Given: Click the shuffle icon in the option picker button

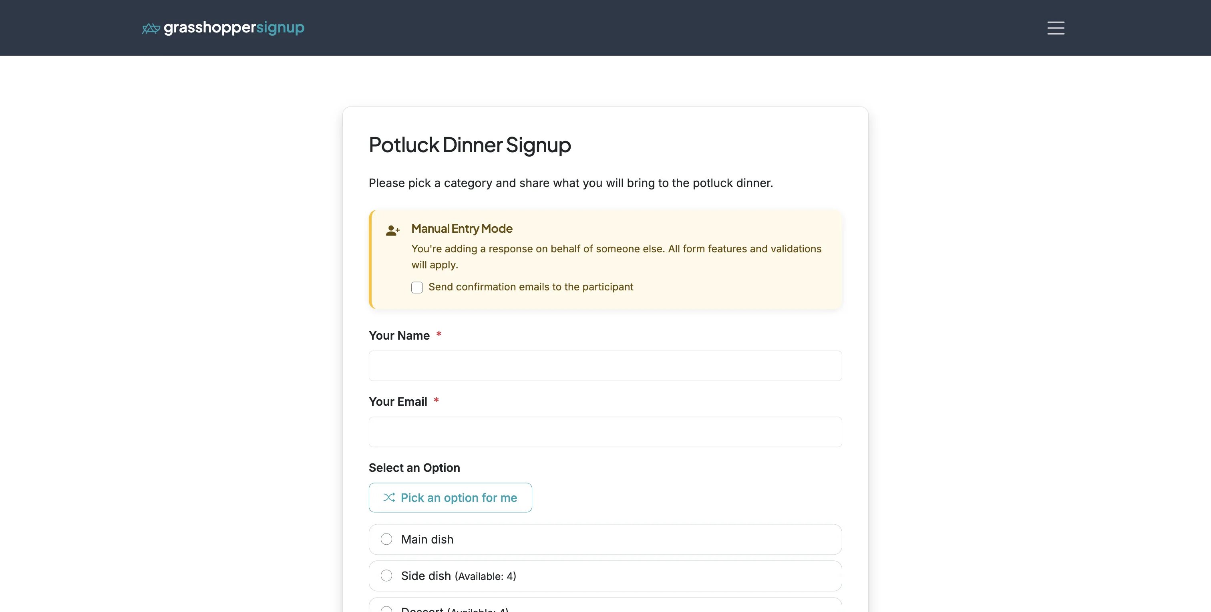Looking at the screenshot, I should click(x=389, y=497).
